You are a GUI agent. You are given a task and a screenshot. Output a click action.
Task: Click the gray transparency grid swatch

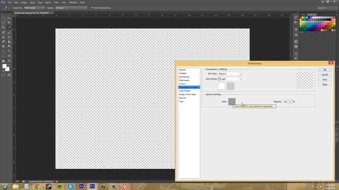pos(230,86)
